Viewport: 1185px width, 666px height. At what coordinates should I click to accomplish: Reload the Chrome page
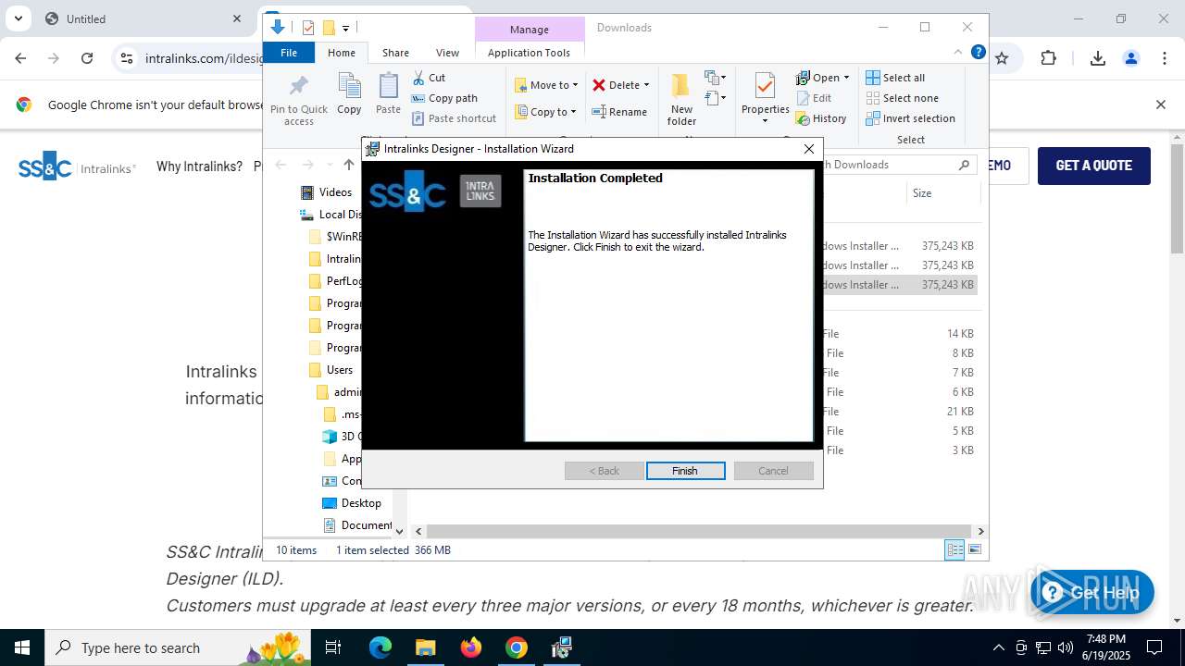point(86,58)
